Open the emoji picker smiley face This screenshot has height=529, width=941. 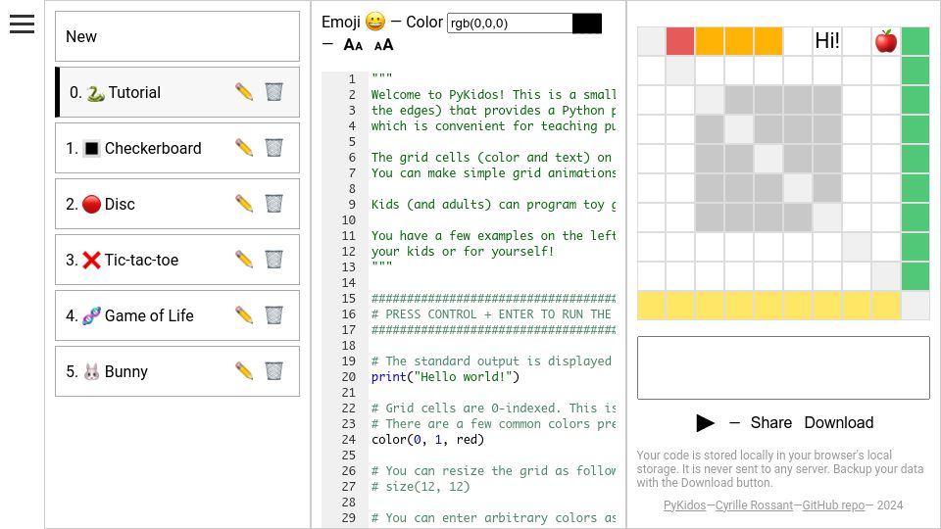pos(375,22)
